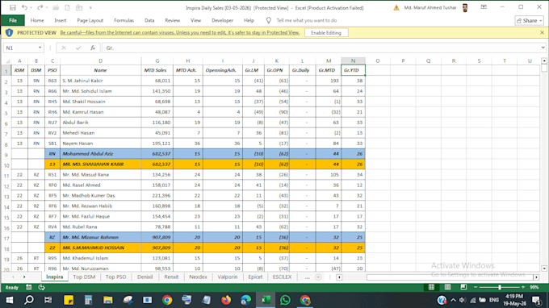Switch to the Denixil sheet tab
The image size is (549, 308).
tap(145, 277)
